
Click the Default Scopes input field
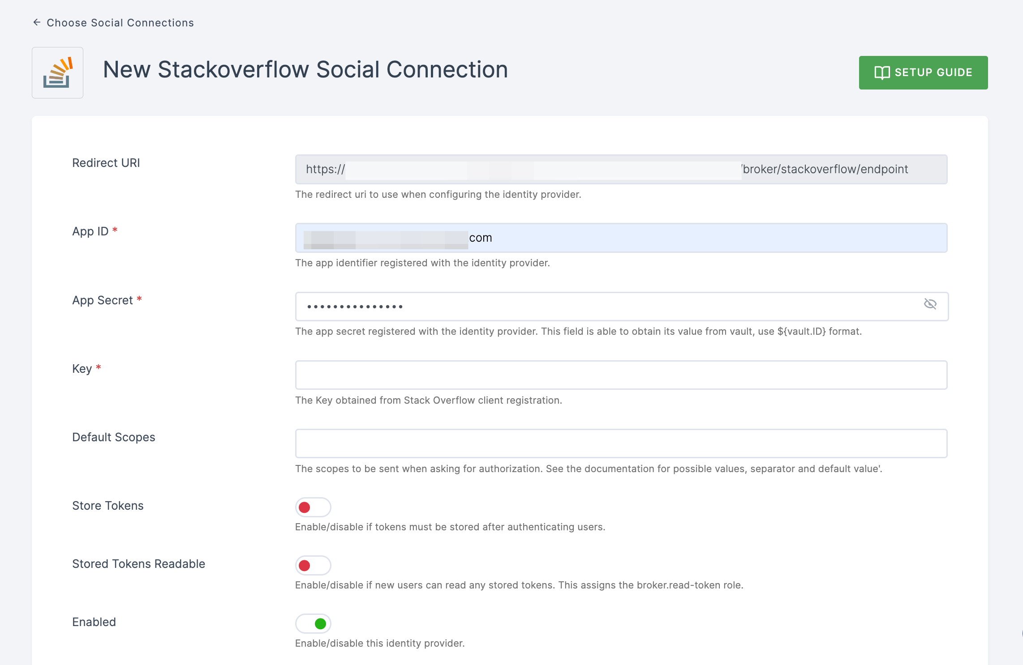tap(621, 443)
